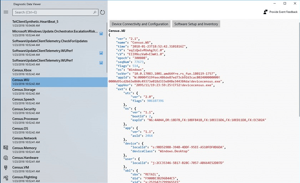Click the Provide Event Feedback person icon
The image size is (300, 183).
265,12
